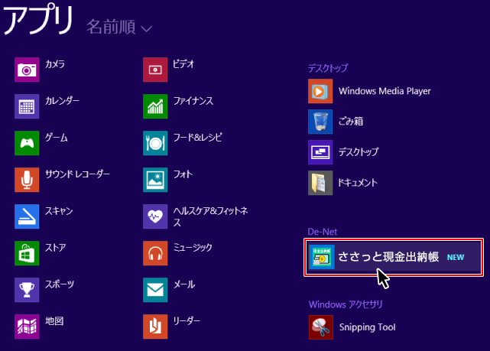Image resolution: width=490 pixels, height=351 pixels.
Task: Open the ドキュメント folder icon
Action: (x=320, y=183)
